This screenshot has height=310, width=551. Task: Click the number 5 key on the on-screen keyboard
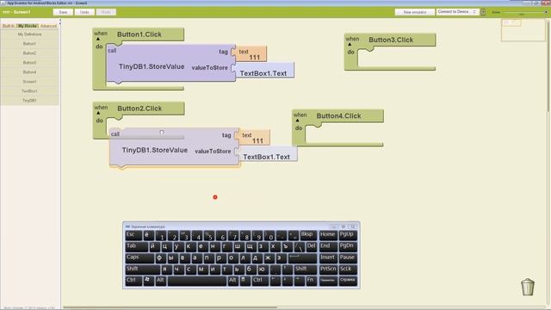coord(209,235)
